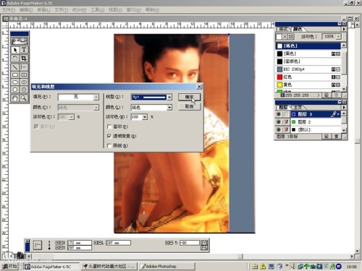The image size is (362, 271).
Task: Uncheck the transparent background checkbox
Action: click(109, 136)
